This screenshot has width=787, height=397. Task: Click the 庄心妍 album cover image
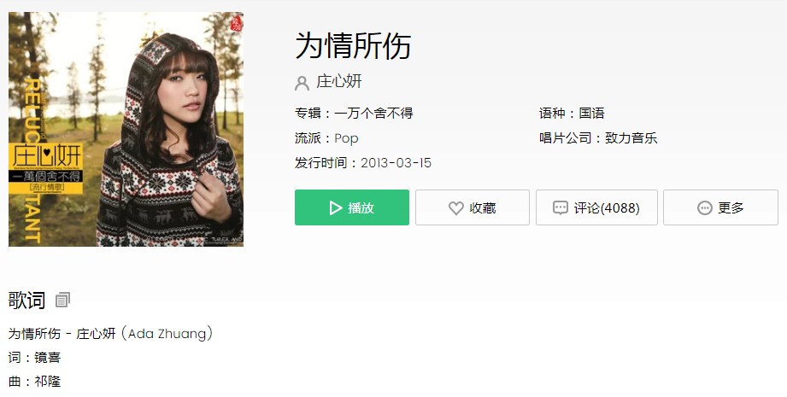tap(126, 129)
